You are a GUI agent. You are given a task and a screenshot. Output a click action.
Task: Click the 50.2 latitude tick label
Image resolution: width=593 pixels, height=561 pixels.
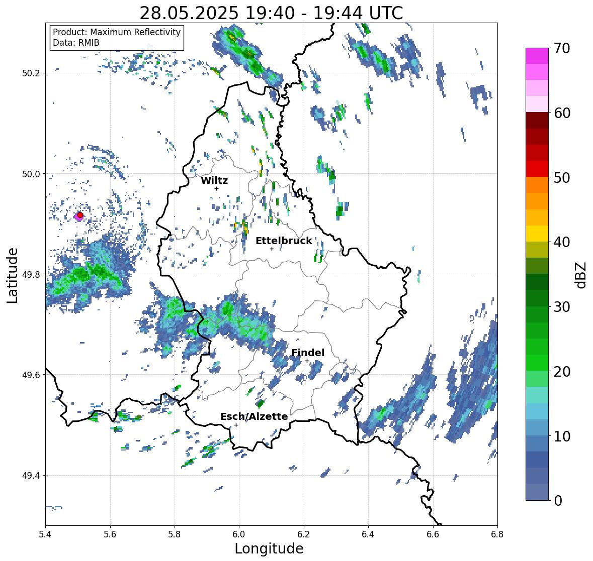(x=31, y=73)
